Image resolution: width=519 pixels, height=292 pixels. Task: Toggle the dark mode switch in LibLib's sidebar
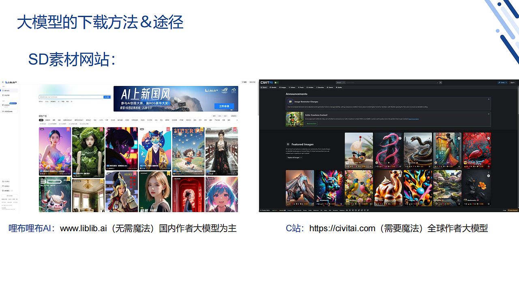pyautogui.click(x=11, y=191)
